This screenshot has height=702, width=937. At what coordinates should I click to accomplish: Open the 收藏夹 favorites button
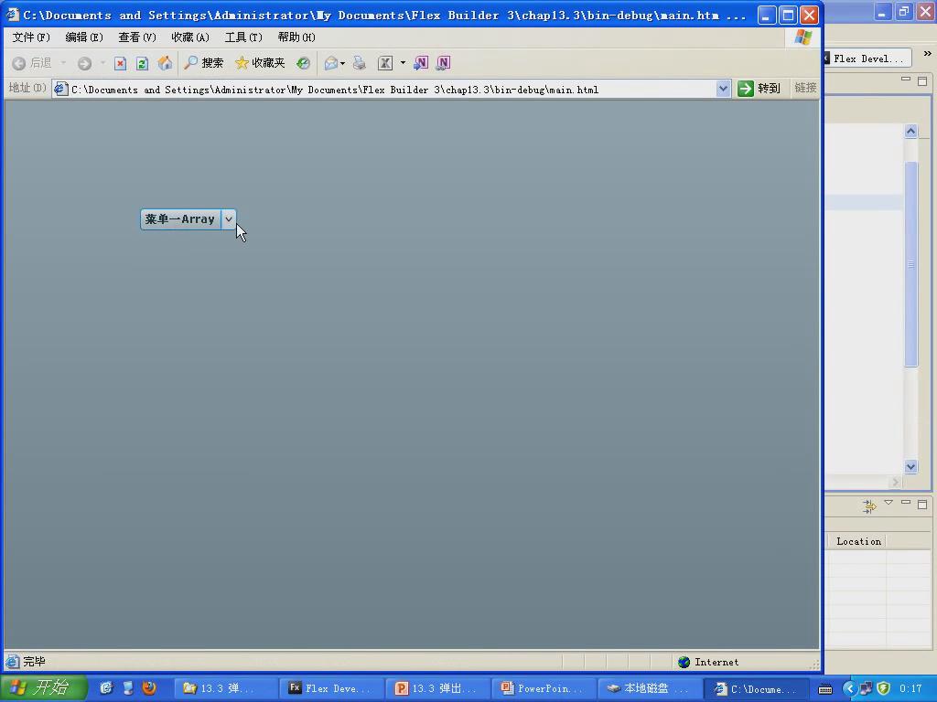260,63
